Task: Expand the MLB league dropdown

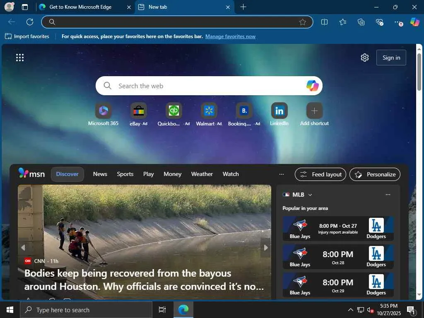Action: [310, 195]
